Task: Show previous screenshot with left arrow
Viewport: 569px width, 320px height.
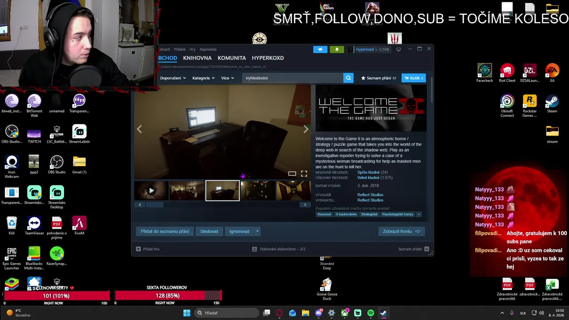Action: coord(139,129)
